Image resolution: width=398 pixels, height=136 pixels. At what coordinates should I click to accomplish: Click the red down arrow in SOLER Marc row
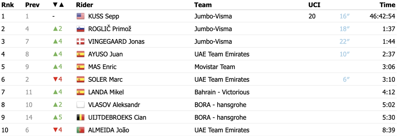coord(55,80)
